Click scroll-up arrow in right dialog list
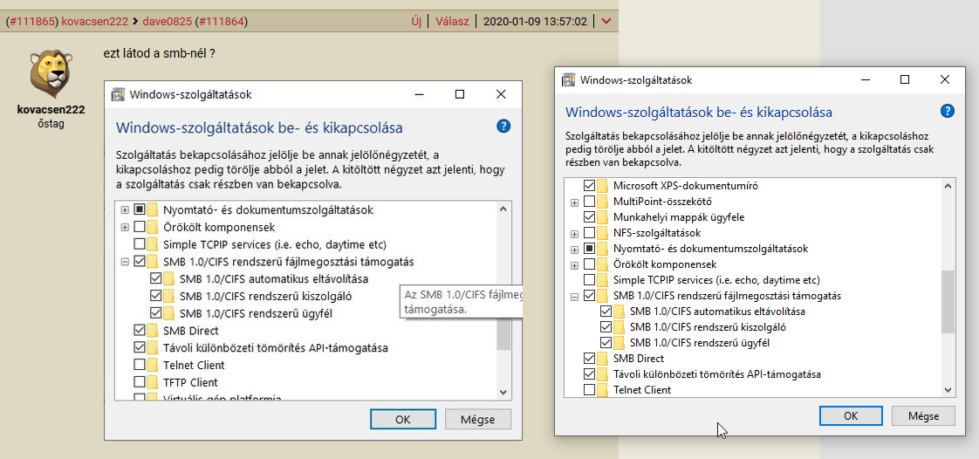 pyautogui.click(x=948, y=186)
